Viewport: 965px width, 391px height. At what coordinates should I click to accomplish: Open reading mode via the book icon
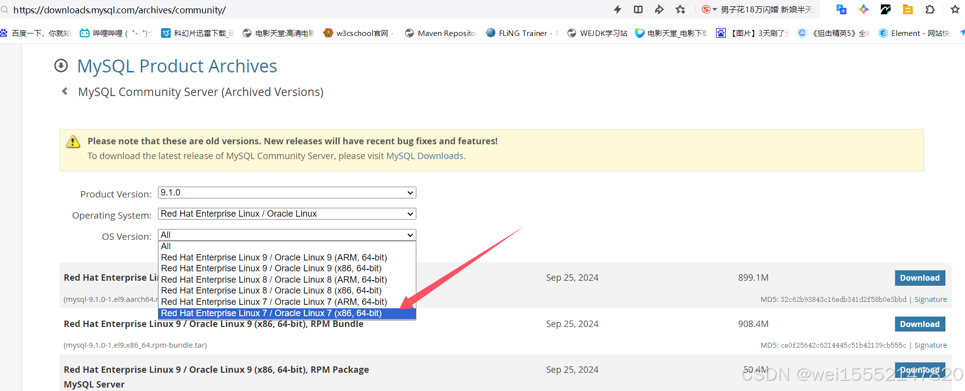click(638, 9)
